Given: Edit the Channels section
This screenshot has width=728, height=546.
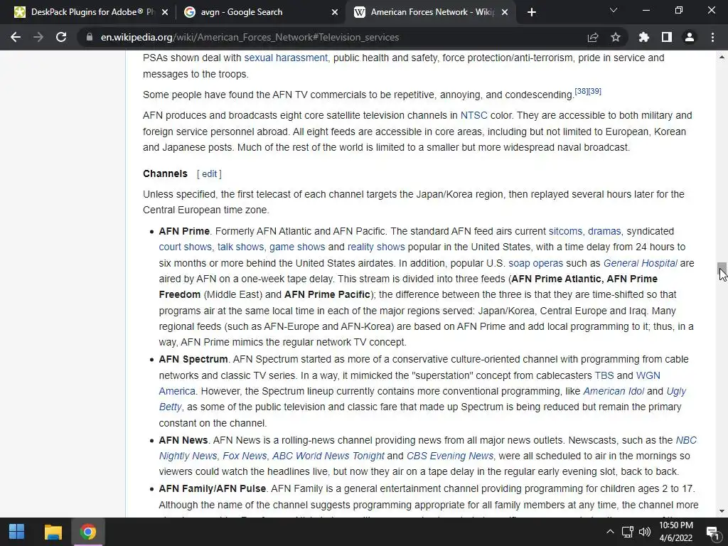Looking at the screenshot, I should click(210, 173).
